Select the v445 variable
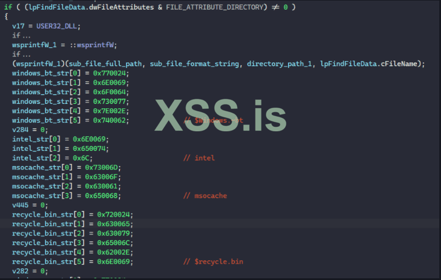 click(x=20, y=205)
